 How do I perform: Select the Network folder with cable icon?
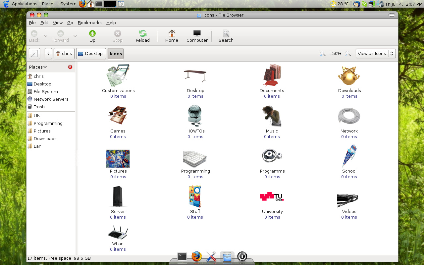349,116
